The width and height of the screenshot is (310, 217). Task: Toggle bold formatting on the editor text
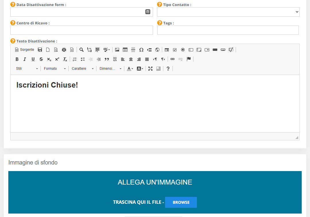[17, 59]
